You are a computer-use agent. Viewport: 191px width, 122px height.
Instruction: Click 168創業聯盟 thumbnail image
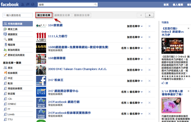(x=41, y=59)
